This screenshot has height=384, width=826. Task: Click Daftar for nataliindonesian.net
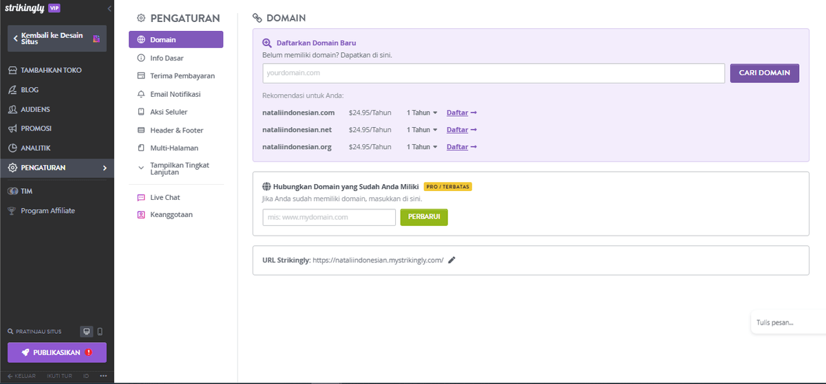coord(462,130)
